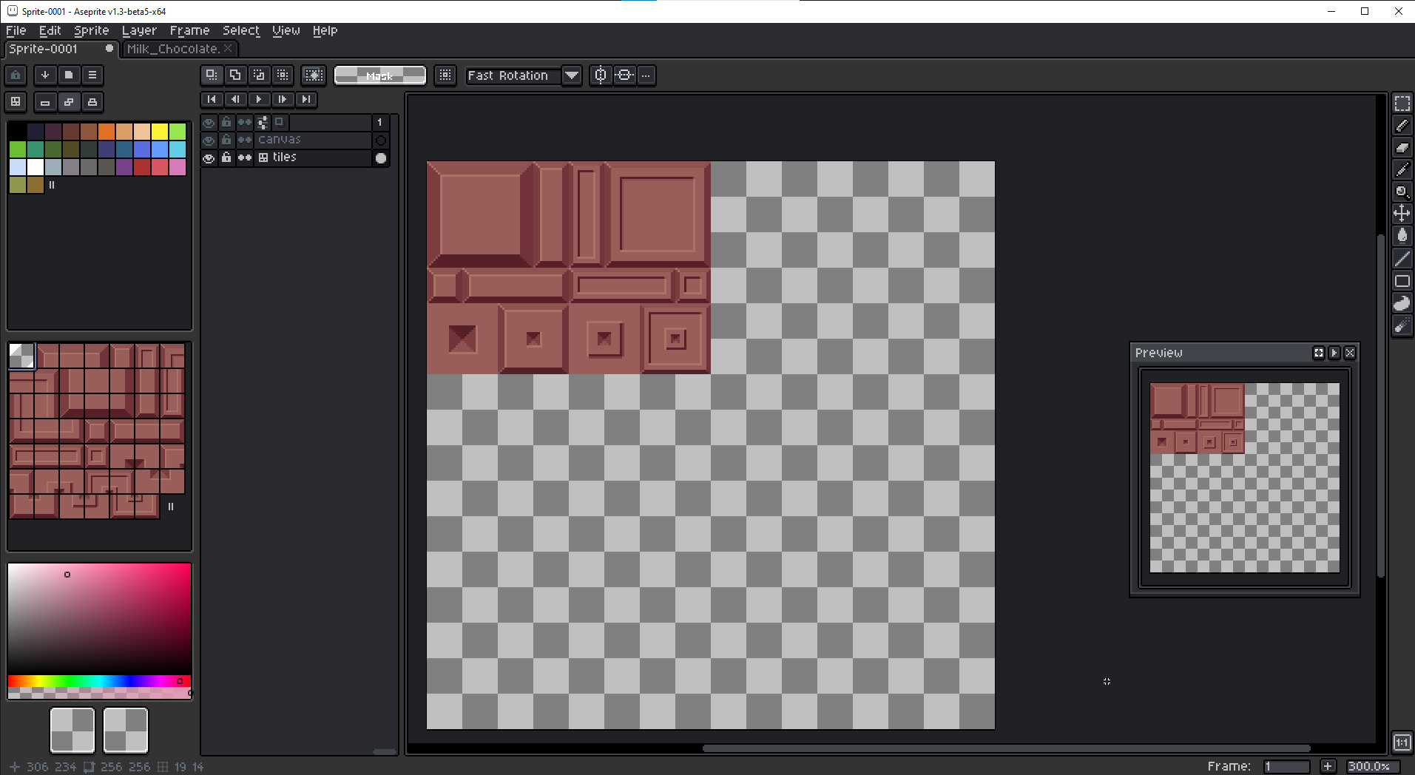Select the Rectangular Marquee tool
The image size is (1415, 775).
coord(1402,104)
